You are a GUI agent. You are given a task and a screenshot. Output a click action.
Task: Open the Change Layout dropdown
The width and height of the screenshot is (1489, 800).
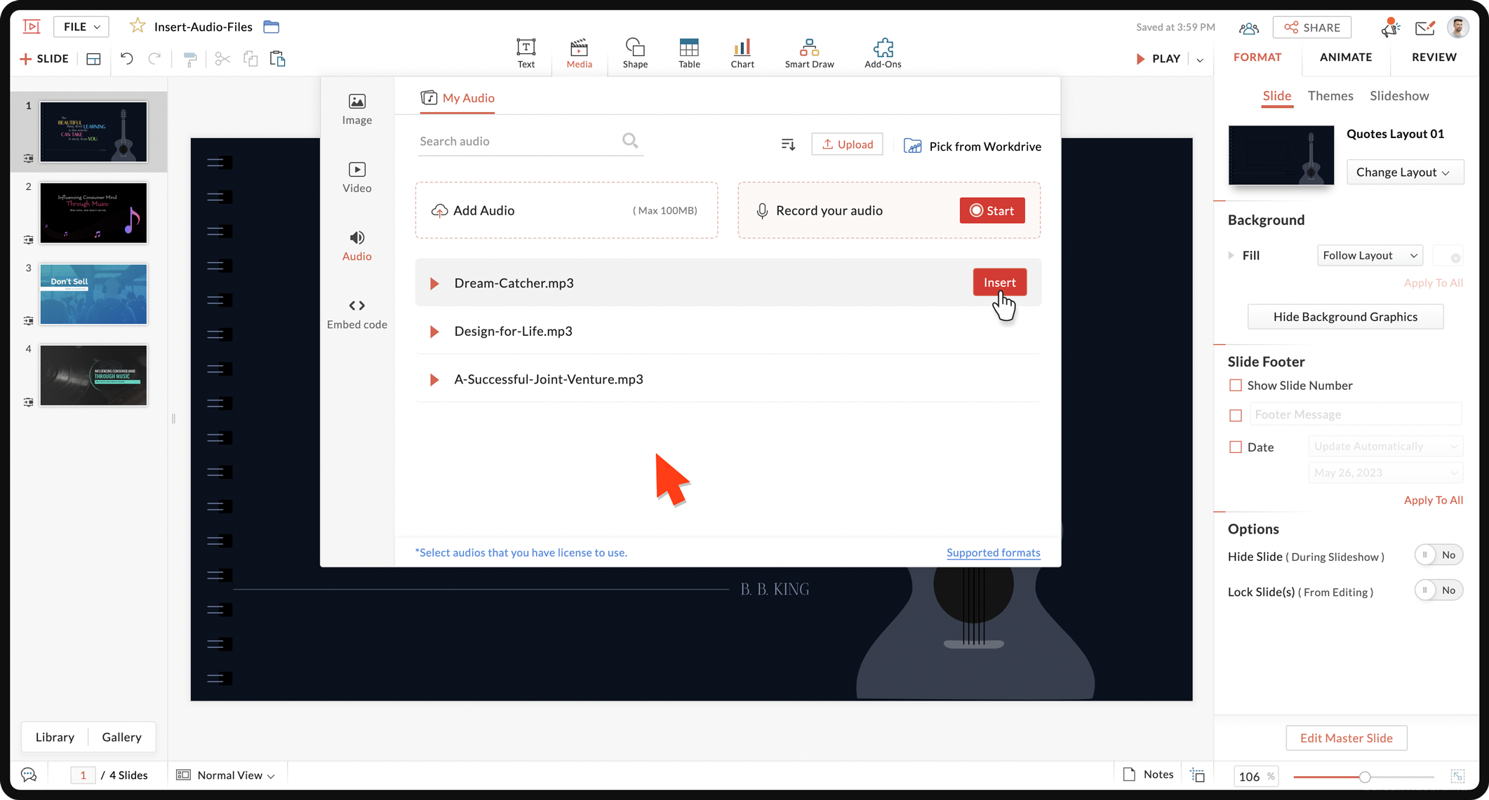[x=1404, y=172]
